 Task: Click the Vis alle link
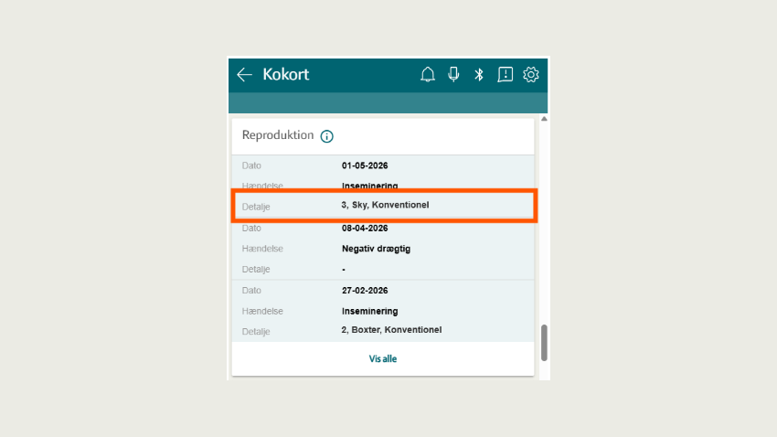tap(382, 358)
